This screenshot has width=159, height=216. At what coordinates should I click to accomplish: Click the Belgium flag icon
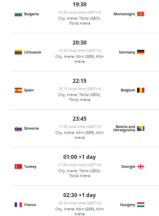click(x=141, y=90)
